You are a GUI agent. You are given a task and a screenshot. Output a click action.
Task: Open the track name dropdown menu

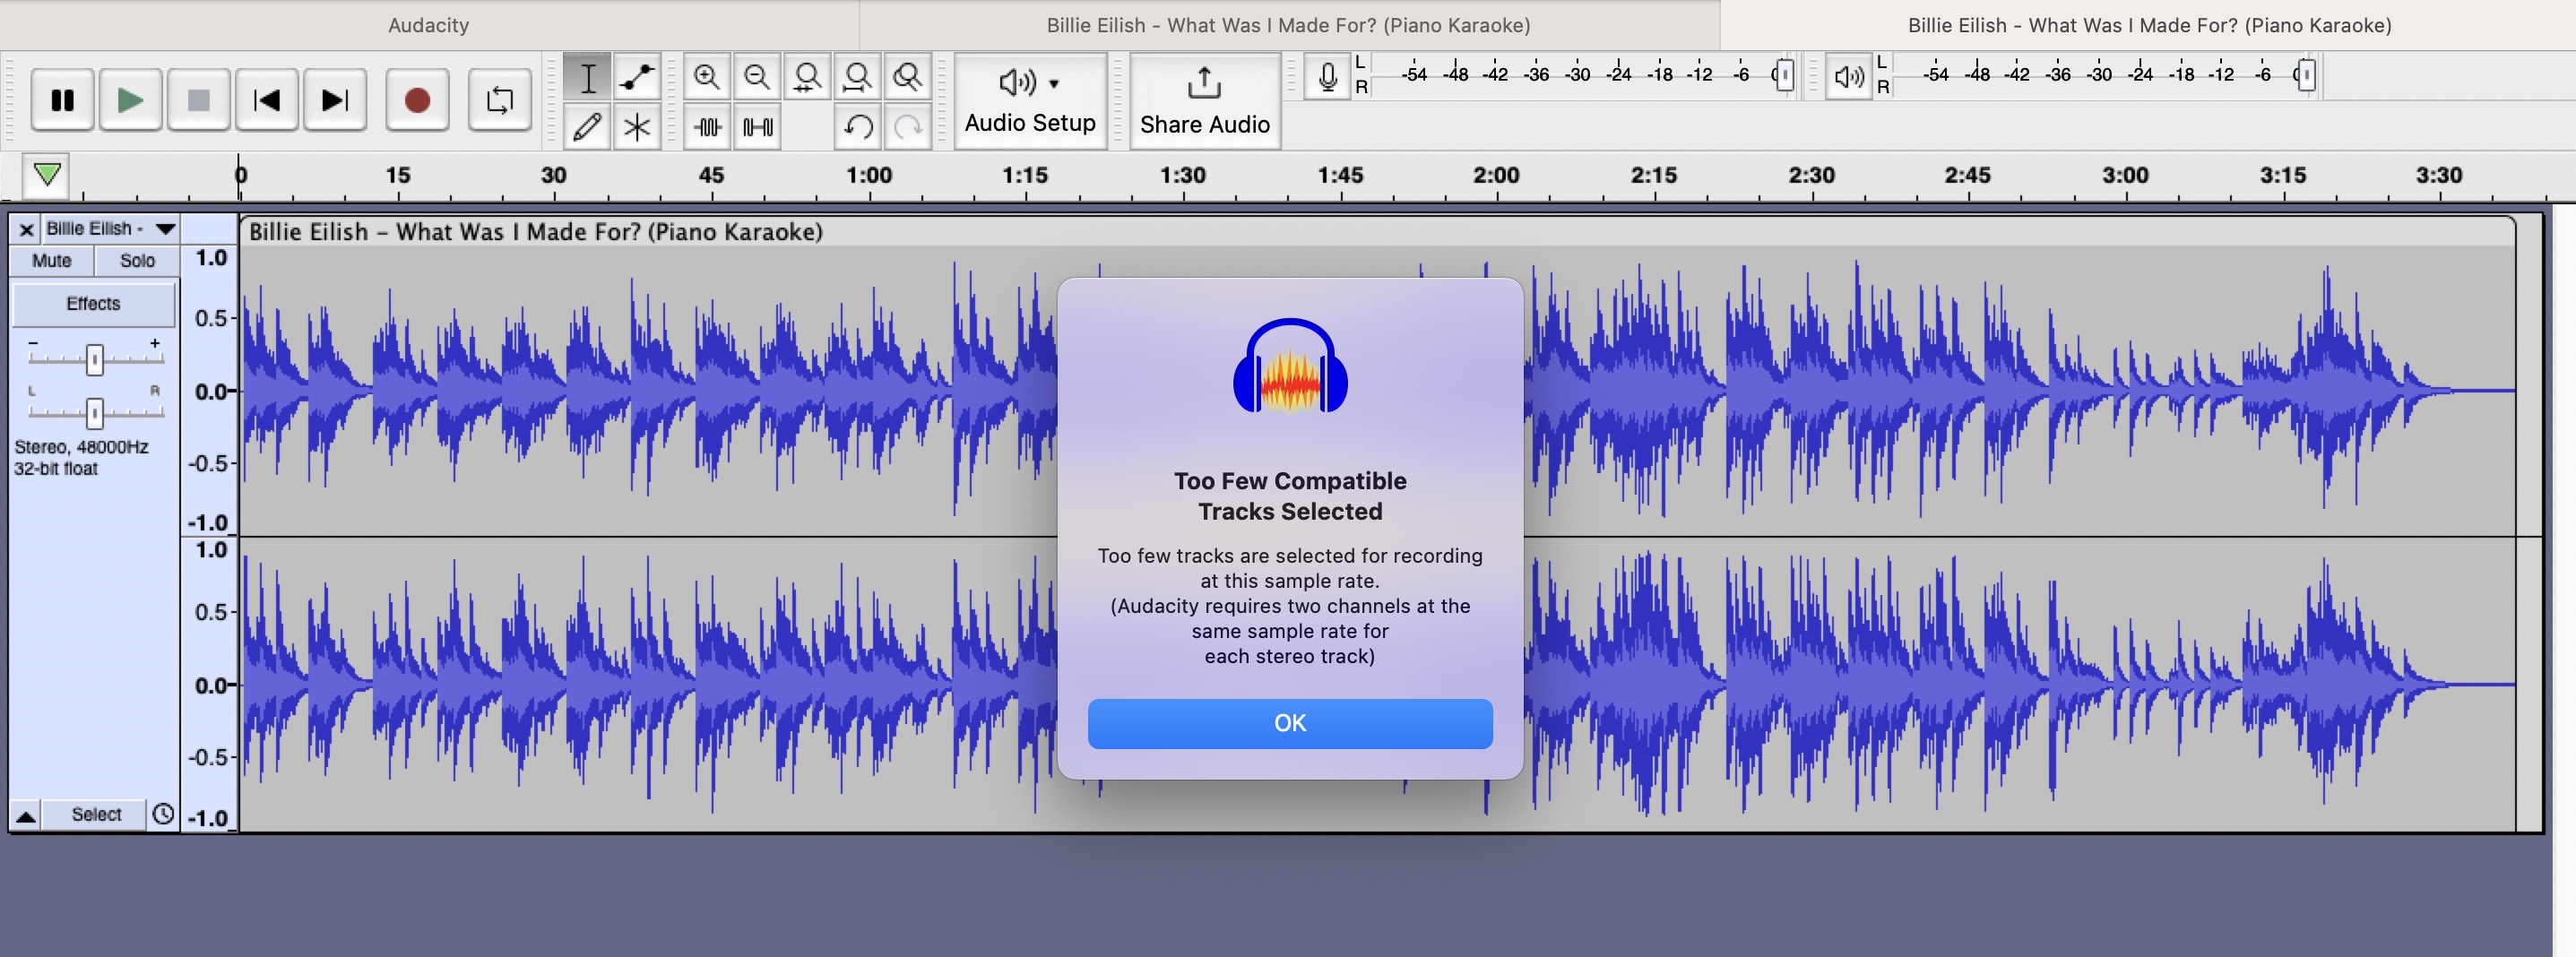click(166, 228)
